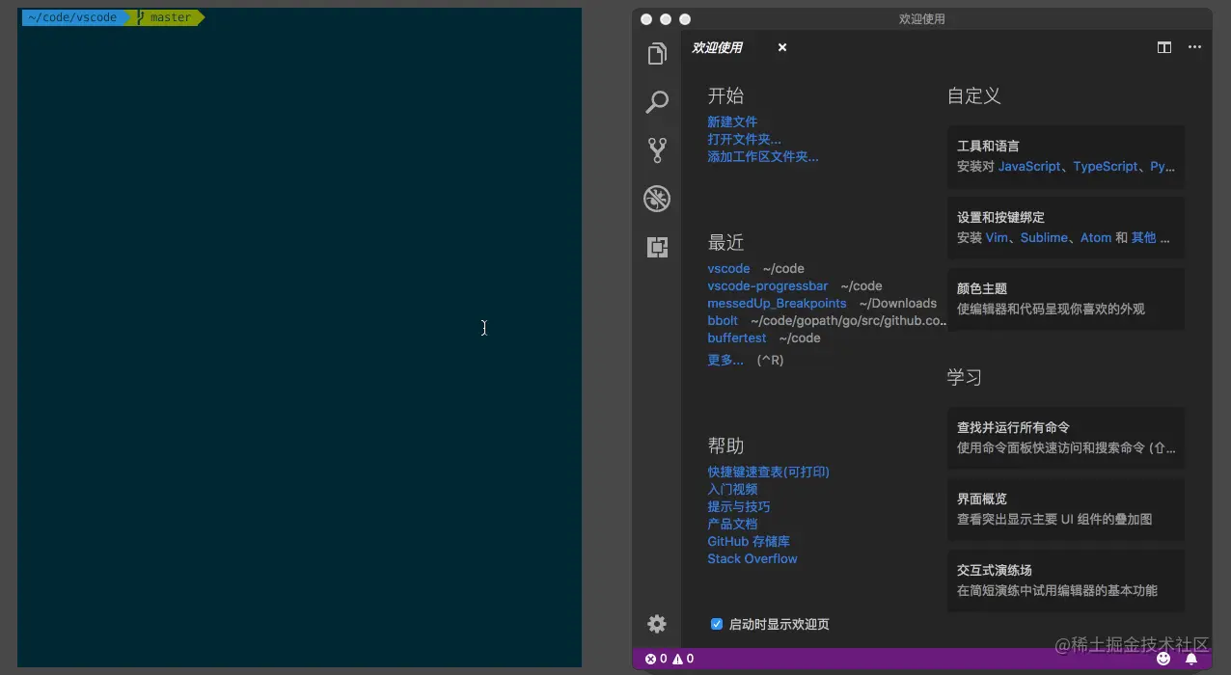Open the Explorer view in activity bar
Image resolution: width=1231 pixels, height=675 pixels.
coord(657,54)
